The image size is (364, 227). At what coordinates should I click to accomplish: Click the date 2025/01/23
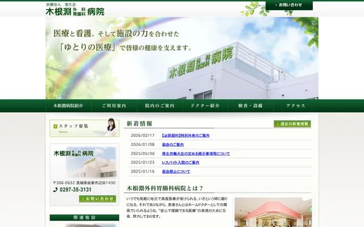click(143, 163)
